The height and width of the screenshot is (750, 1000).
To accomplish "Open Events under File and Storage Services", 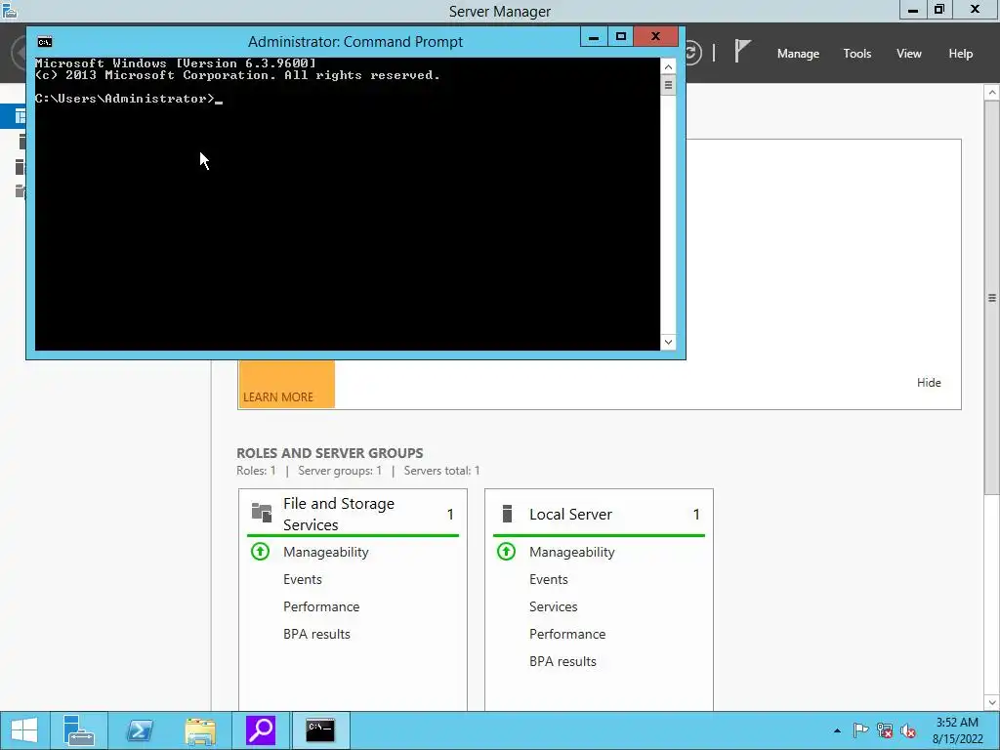I will click(x=303, y=580).
